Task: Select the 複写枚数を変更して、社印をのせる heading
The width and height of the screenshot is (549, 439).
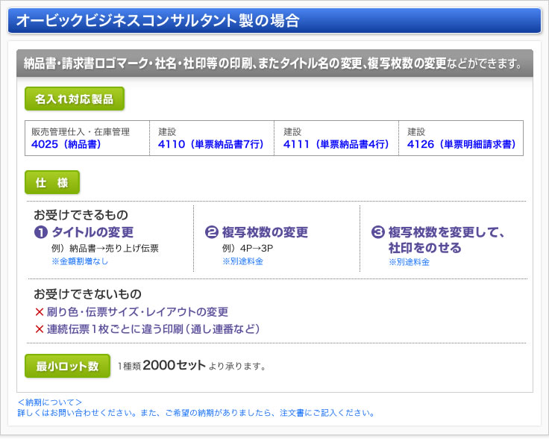Action: click(446, 240)
